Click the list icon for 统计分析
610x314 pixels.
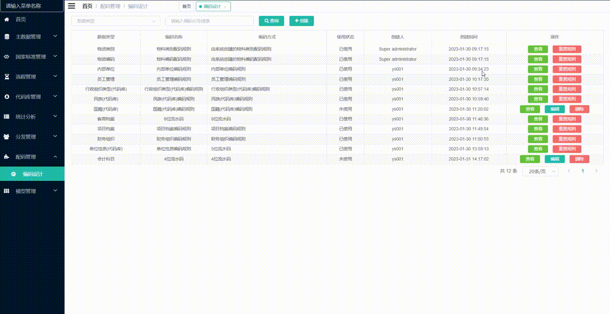7,117
